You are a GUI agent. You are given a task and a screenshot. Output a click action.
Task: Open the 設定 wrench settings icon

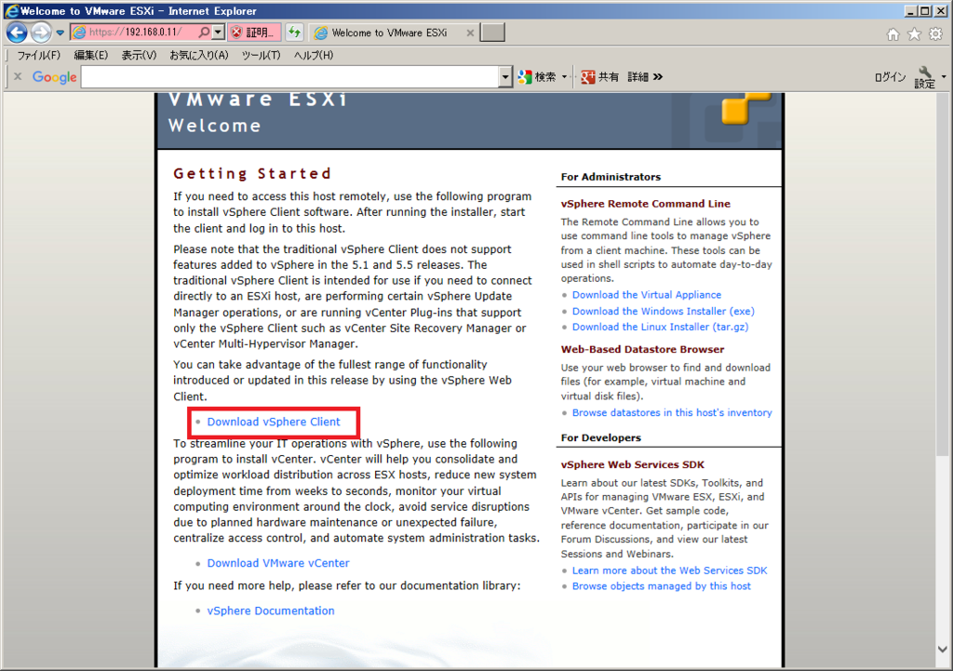pyautogui.click(x=924, y=77)
